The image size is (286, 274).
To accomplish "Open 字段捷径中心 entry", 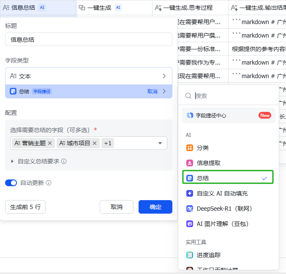I will tap(229, 115).
